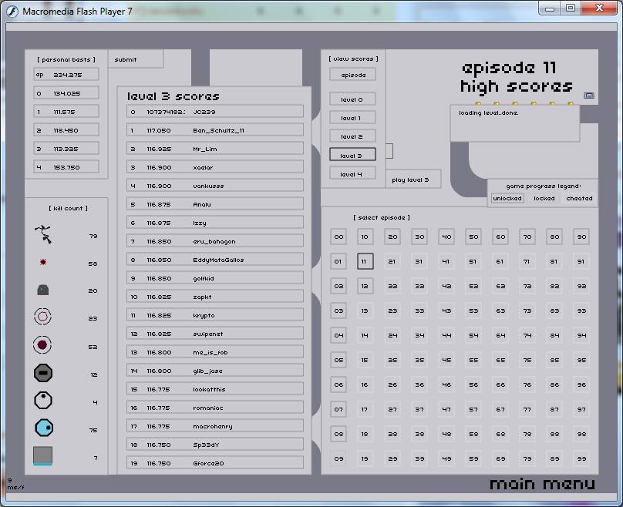View episode scores
Image resolution: width=623 pixels, height=507 pixels.
(353, 75)
